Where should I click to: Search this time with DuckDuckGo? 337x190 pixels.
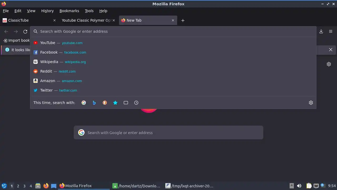tap(105, 103)
